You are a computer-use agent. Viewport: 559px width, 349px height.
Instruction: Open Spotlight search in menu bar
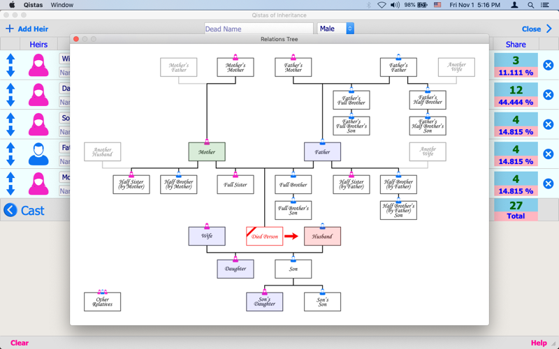coord(531,5)
